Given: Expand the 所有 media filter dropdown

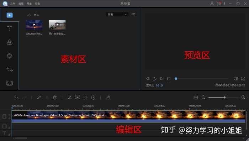Looking at the screenshot, I should 117,15.
